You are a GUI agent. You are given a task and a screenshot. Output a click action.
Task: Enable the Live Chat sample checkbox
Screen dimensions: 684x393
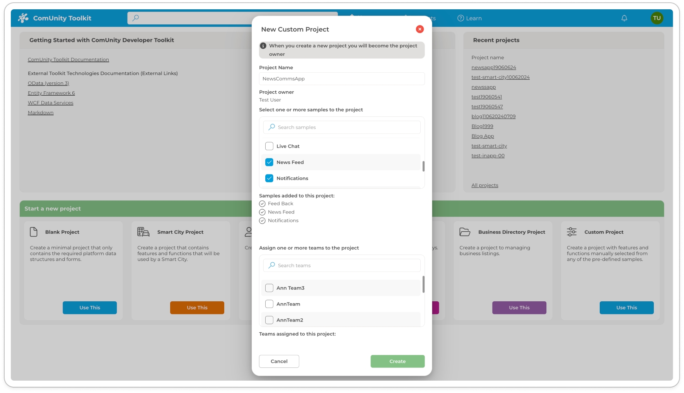pos(269,146)
